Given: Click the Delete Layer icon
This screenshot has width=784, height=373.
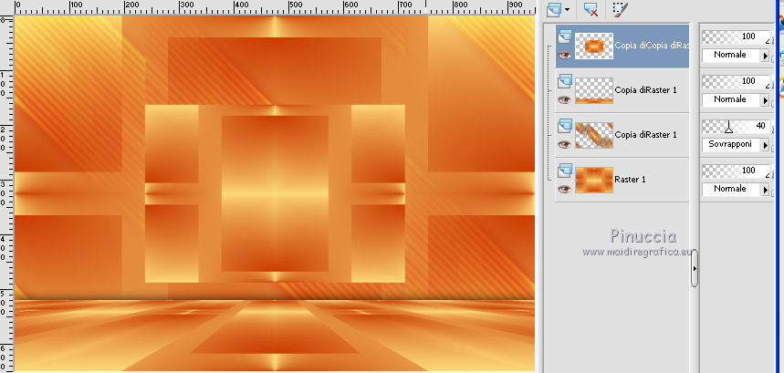Looking at the screenshot, I should [591, 9].
